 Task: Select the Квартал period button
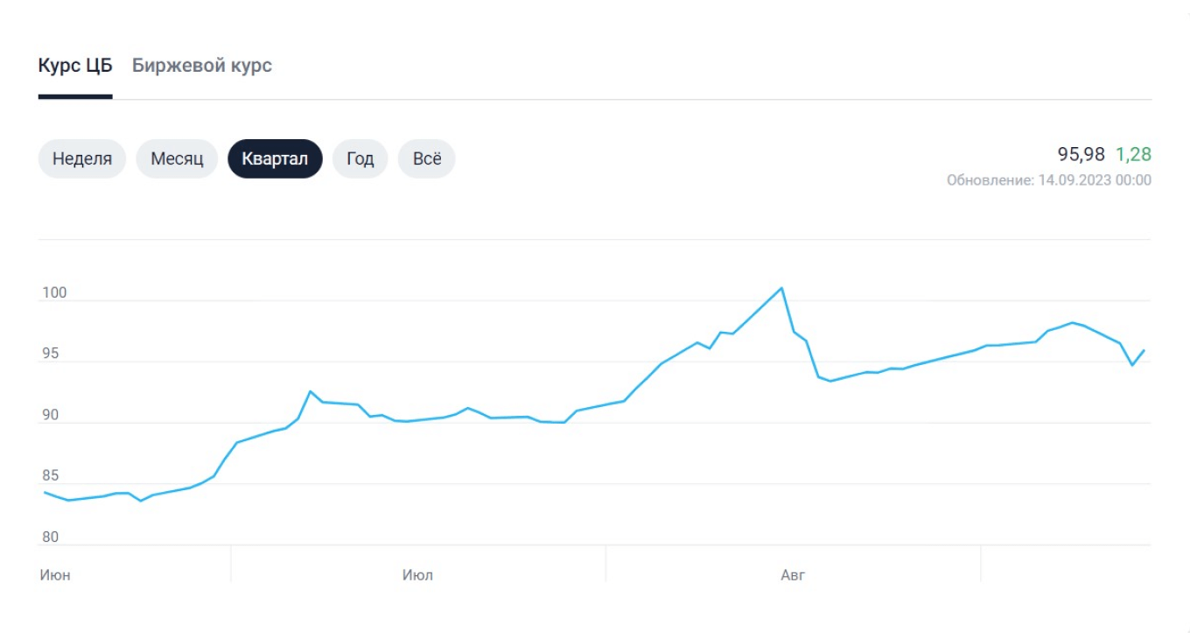[275, 158]
